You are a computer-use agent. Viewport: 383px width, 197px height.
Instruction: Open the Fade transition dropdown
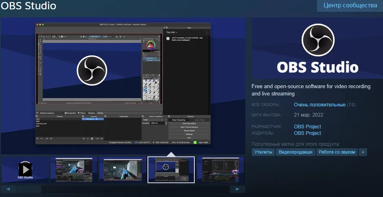point(153,120)
